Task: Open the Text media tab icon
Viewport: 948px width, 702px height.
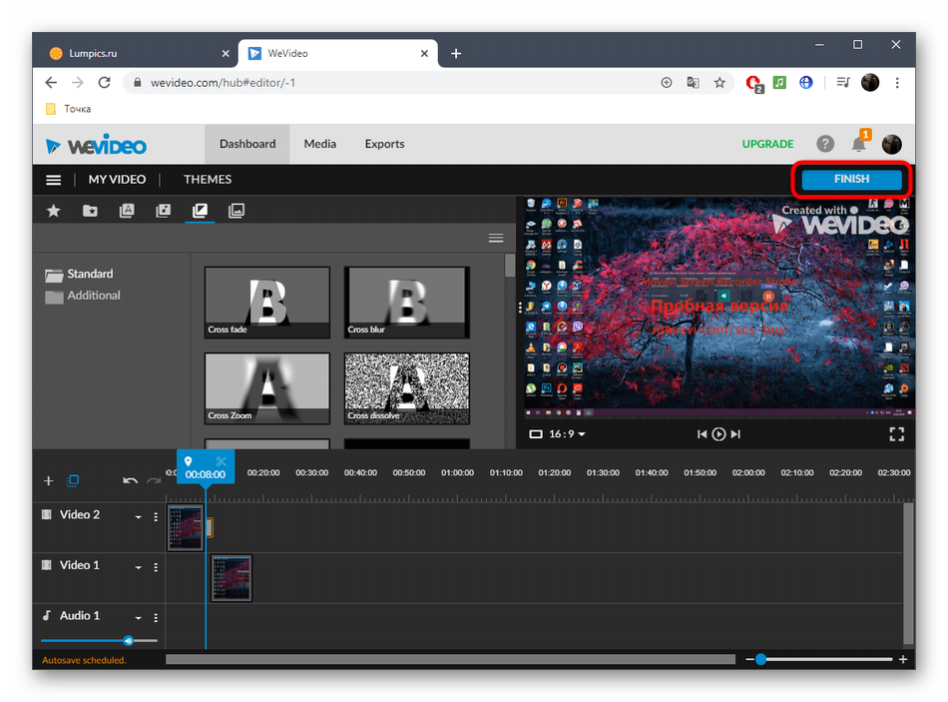Action: click(x=127, y=211)
